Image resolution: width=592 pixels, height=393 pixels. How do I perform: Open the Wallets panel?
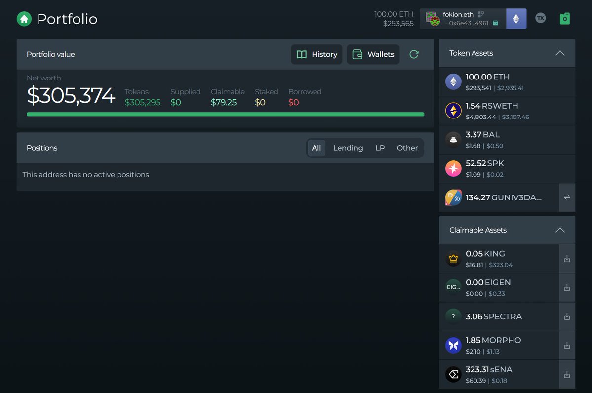[373, 54]
